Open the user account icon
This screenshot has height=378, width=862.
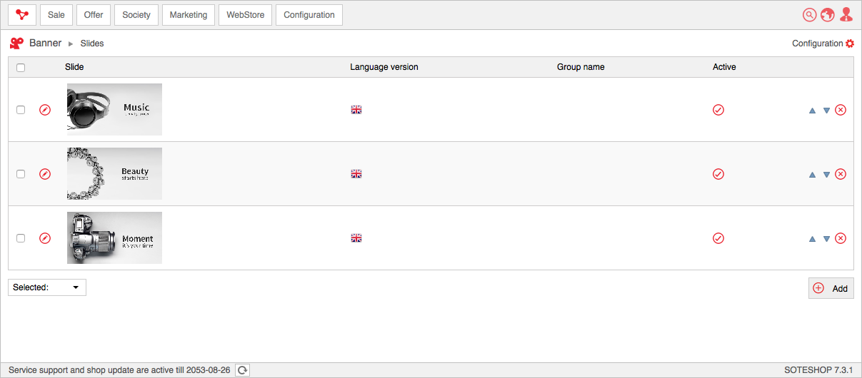click(x=846, y=15)
